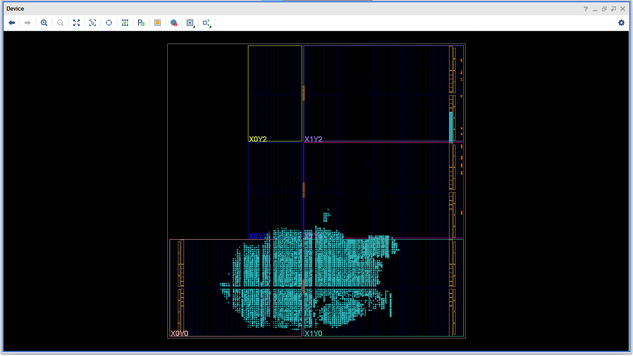The image size is (633, 356).
Task: Select the Draw Pblock tool
Action: 141,23
